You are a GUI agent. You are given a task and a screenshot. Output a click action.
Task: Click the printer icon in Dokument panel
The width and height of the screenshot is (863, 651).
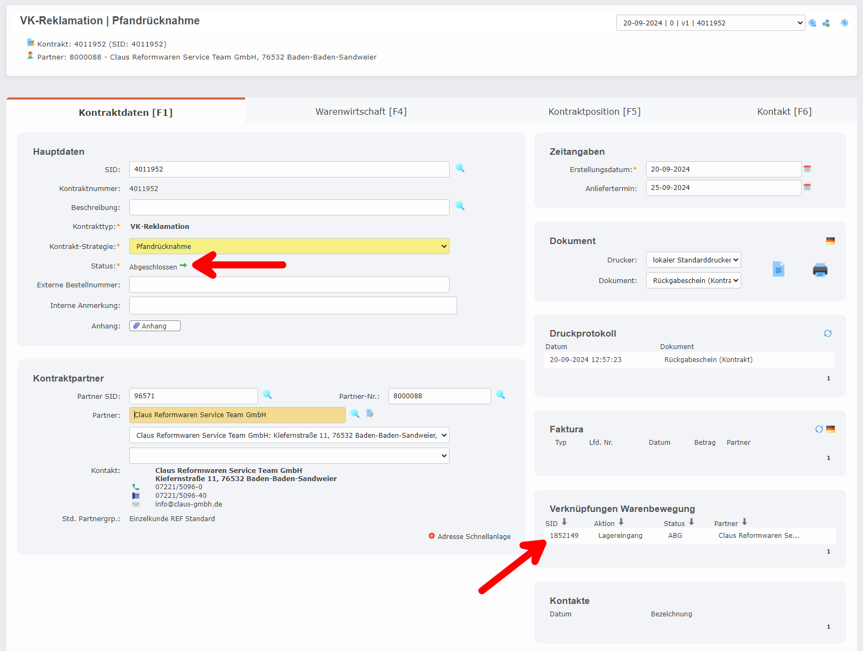(x=820, y=269)
